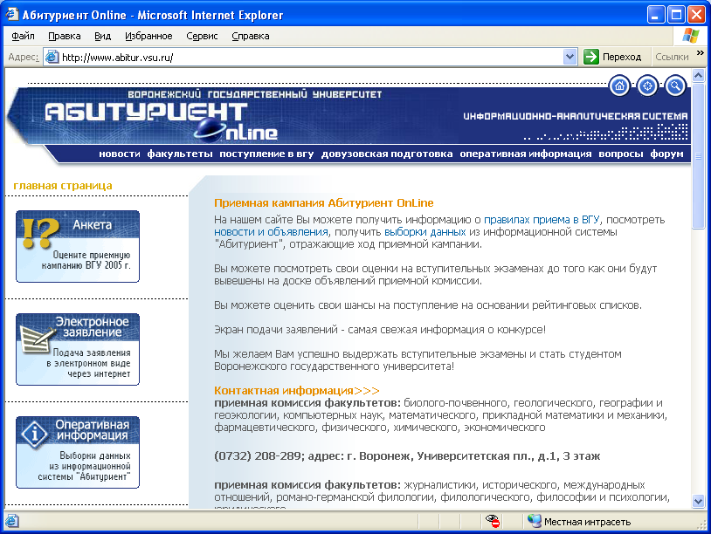Click the search magnifier icon in header
The height and width of the screenshot is (534, 711).
674,86
